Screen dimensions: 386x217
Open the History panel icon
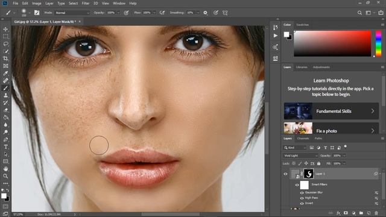pos(275,27)
